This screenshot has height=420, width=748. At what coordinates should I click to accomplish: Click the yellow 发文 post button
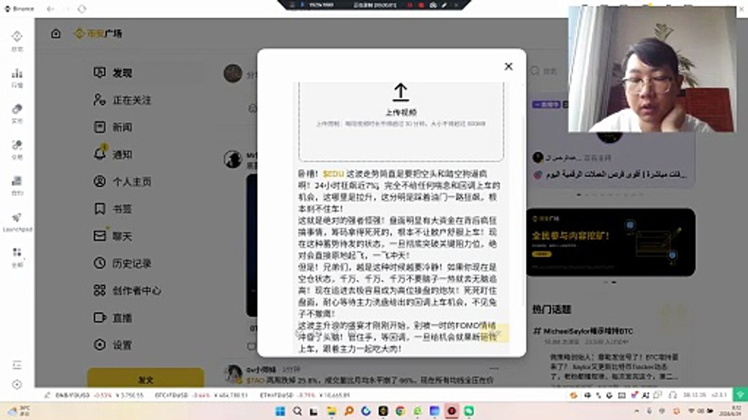(146, 379)
